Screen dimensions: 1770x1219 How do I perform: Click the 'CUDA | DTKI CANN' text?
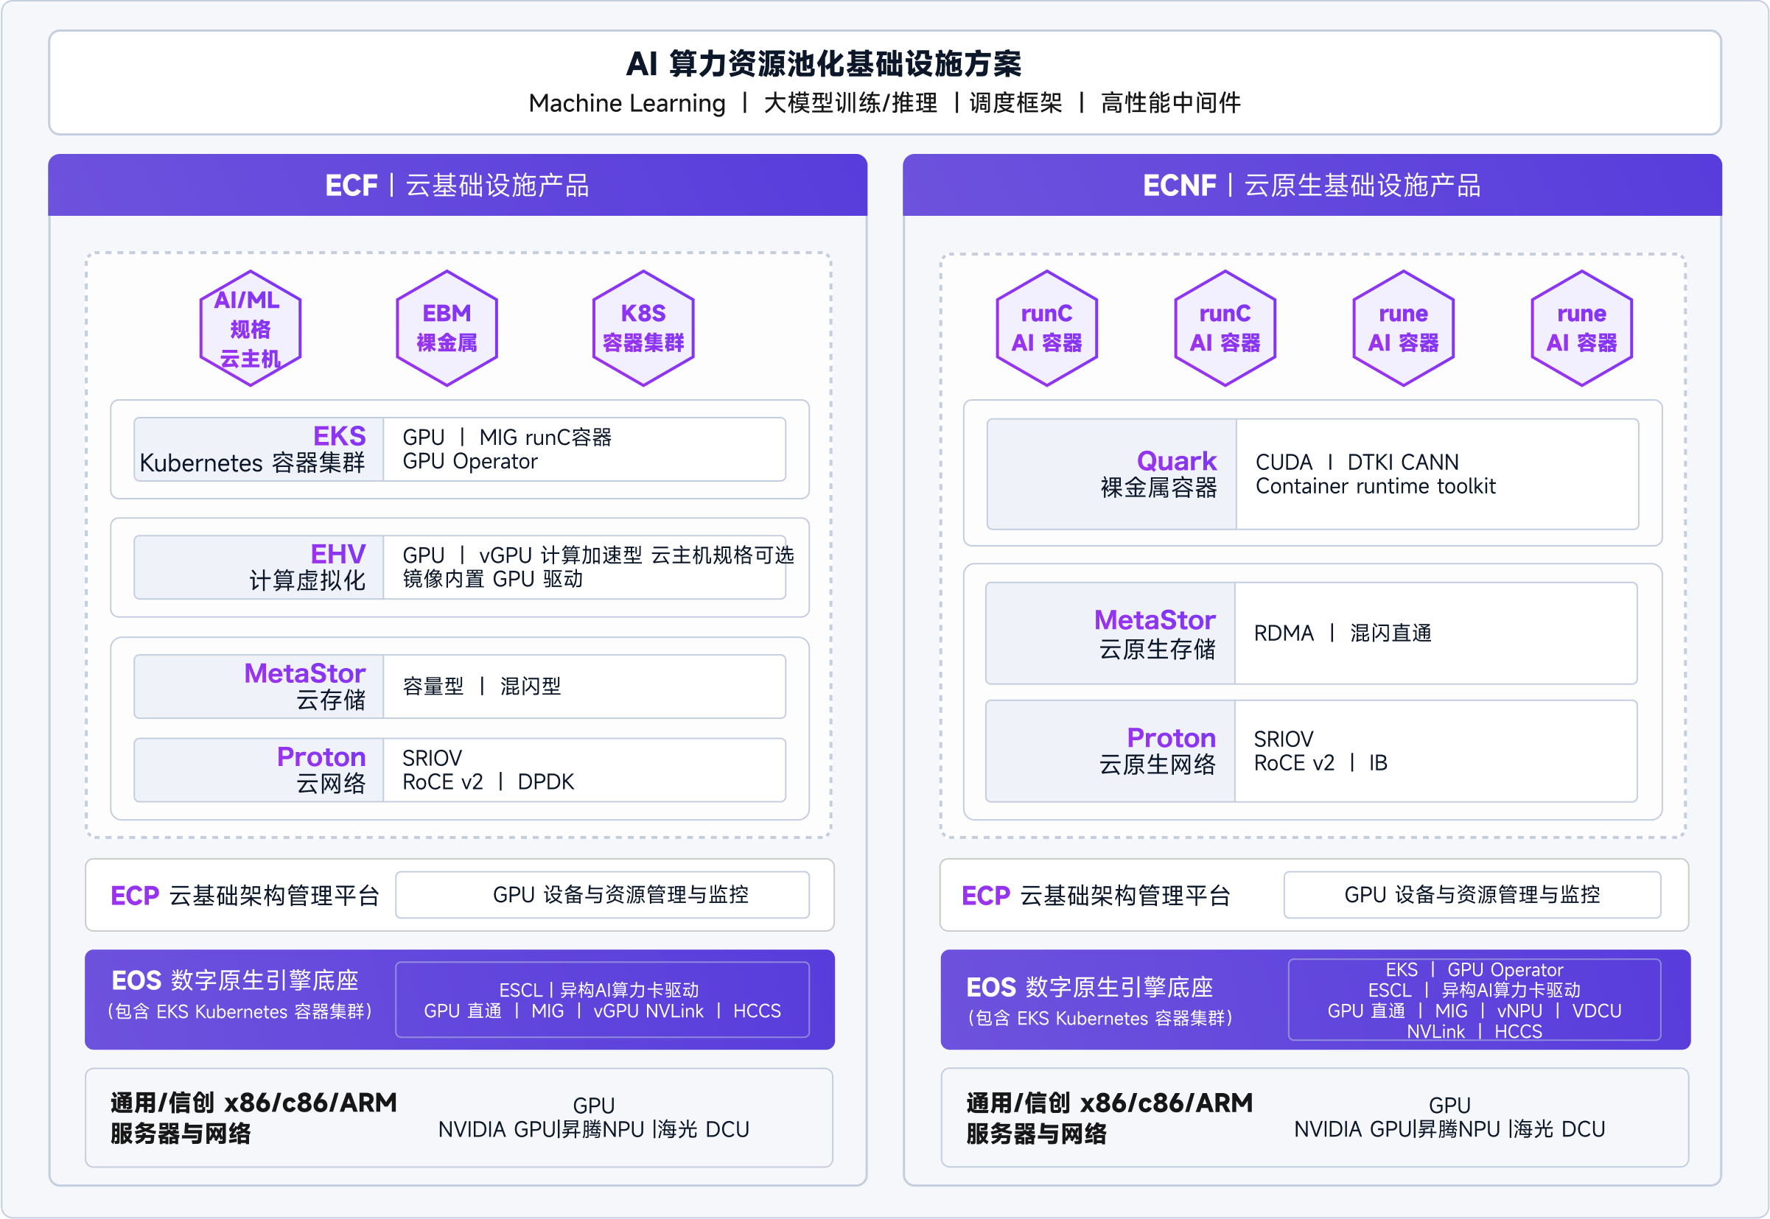tap(1357, 462)
